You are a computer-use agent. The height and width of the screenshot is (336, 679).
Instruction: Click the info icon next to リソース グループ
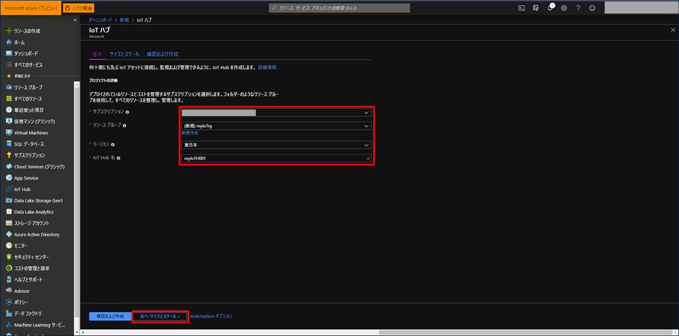pos(124,126)
